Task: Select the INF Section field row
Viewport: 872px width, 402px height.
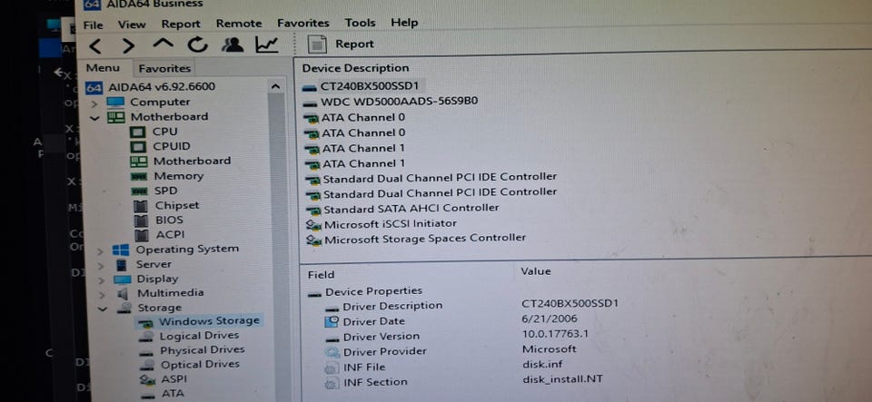Action: pyautogui.click(x=375, y=382)
